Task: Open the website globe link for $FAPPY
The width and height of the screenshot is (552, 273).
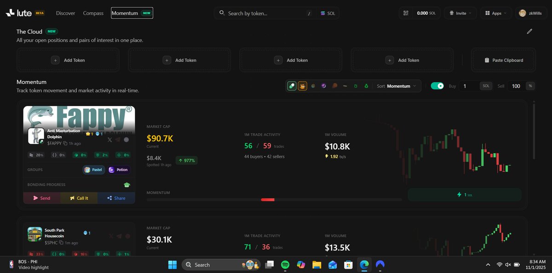Action: [x=126, y=140]
